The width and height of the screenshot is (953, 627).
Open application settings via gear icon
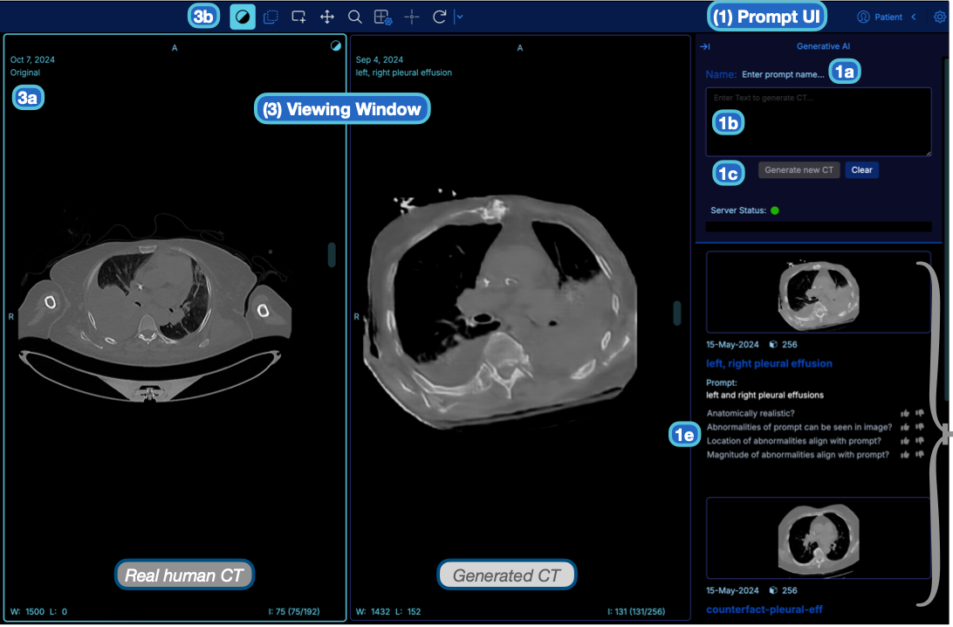tap(940, 16)
